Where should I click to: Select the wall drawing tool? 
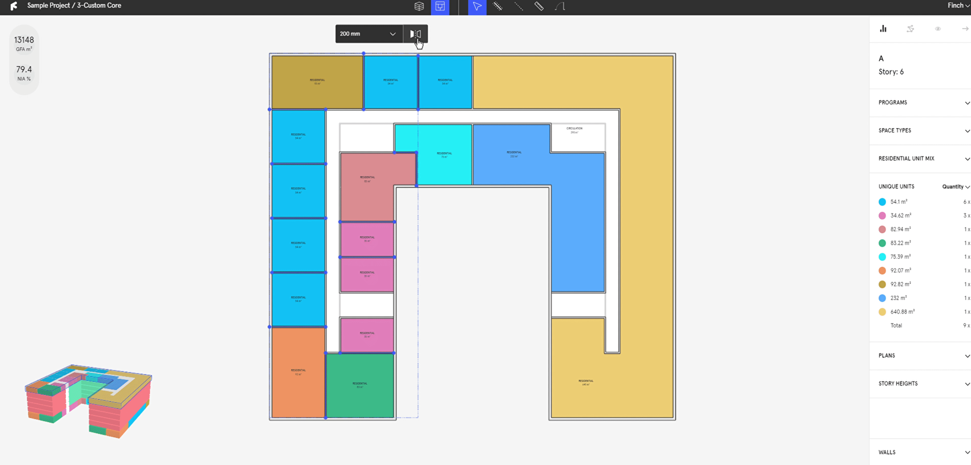[498, 6]
